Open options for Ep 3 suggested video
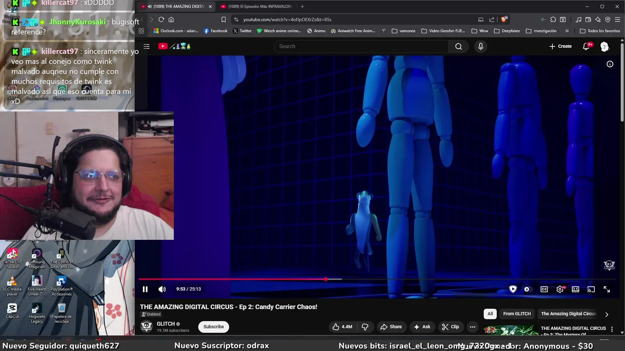Screen dimensions: 625x351 [612, 330]
